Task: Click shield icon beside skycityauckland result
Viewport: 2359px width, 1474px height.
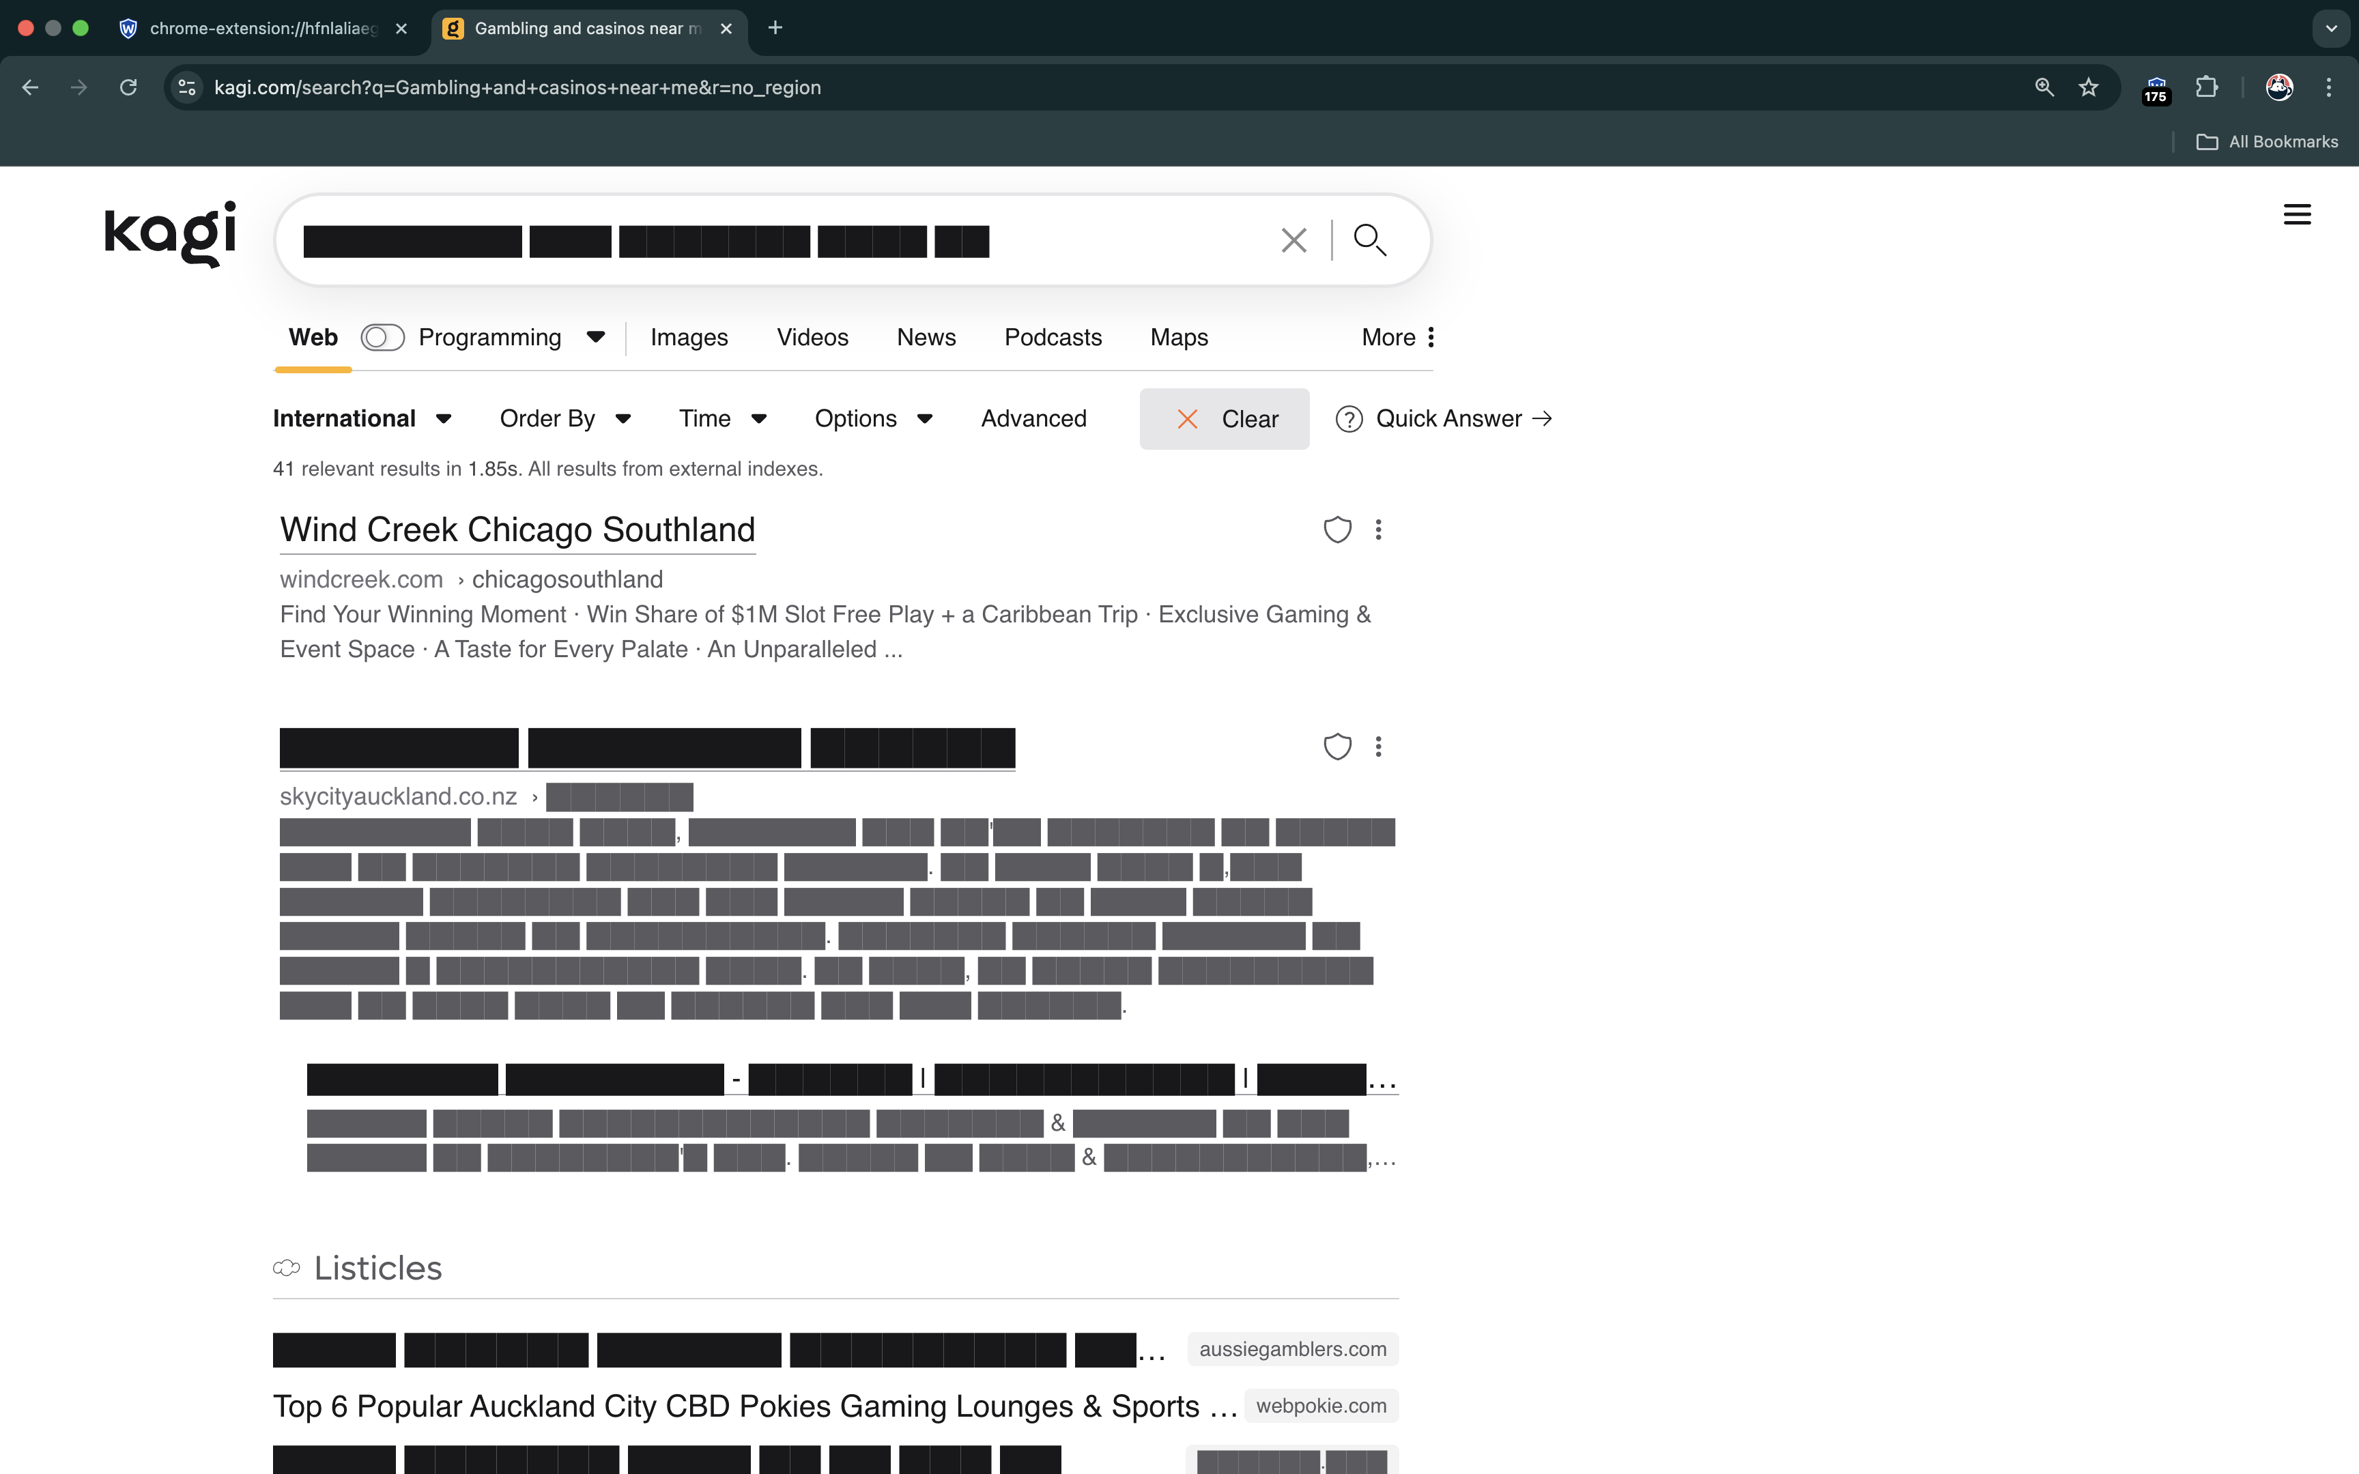Action: point(1336,747)
